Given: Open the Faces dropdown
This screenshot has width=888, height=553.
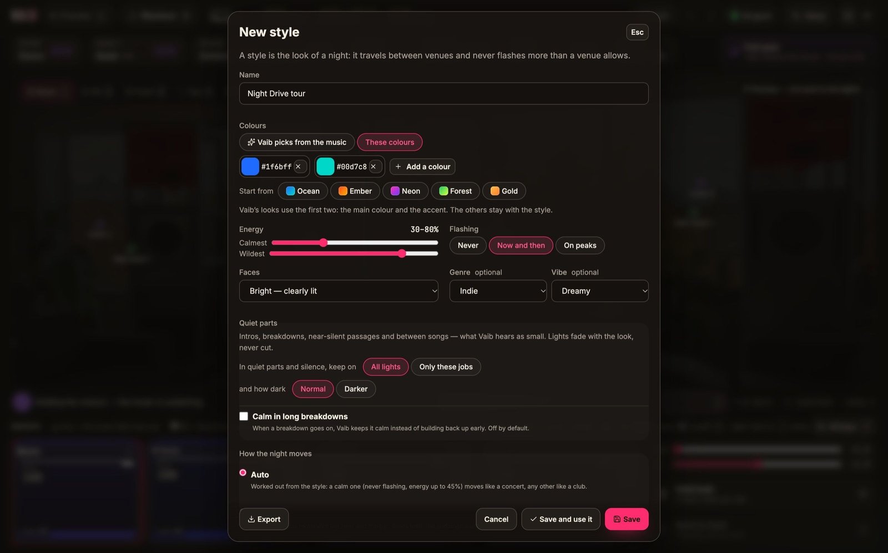Looking at the screenshot, I should pyautogui.click(x=339, y=291).
